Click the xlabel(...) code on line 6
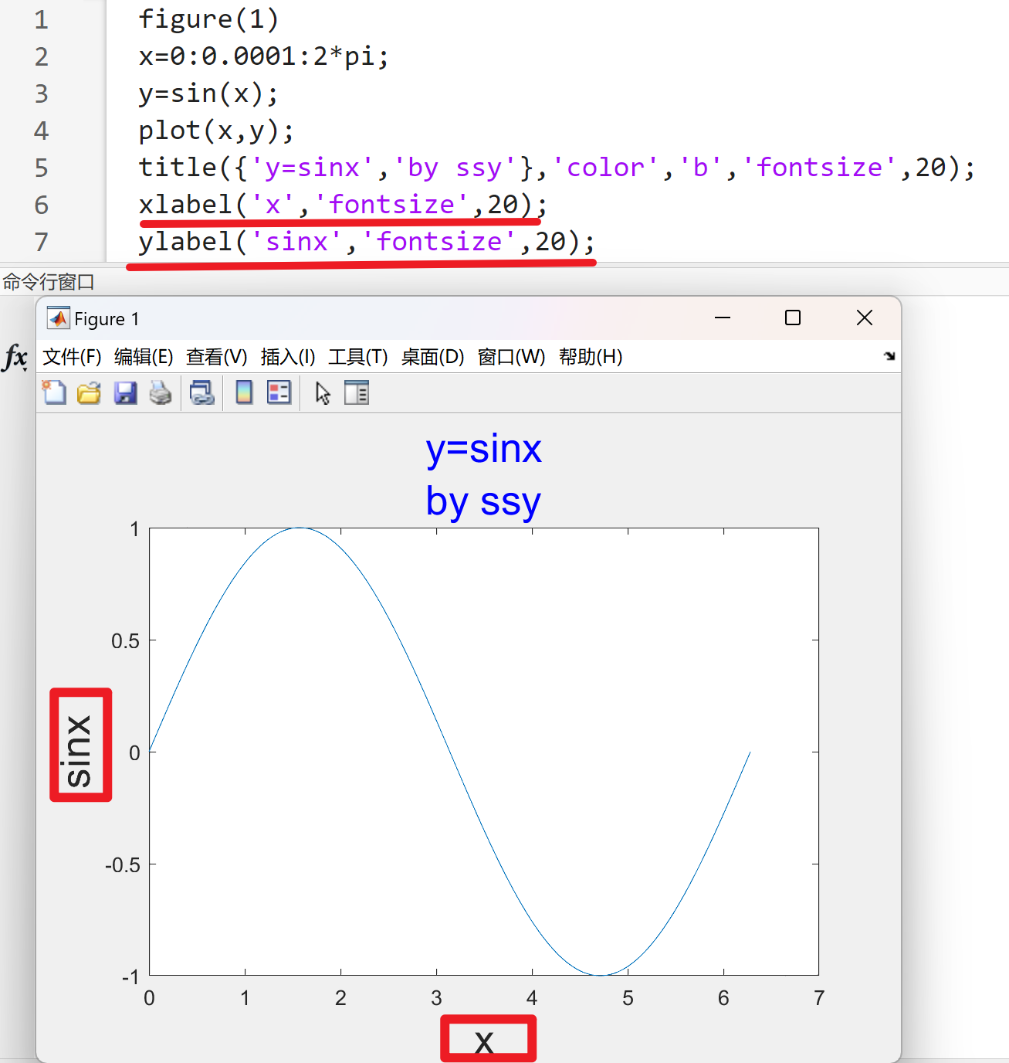Image resolution: width=1009 pixels, height=1063 pixels. coord(343,205)
